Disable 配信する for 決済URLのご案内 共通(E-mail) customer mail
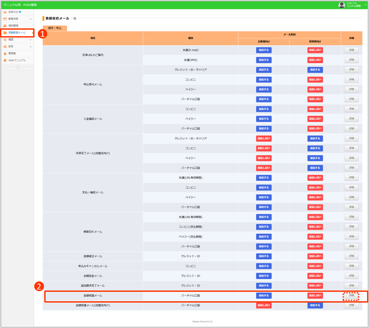Screen dimensions: 369x328 (263, 50)
